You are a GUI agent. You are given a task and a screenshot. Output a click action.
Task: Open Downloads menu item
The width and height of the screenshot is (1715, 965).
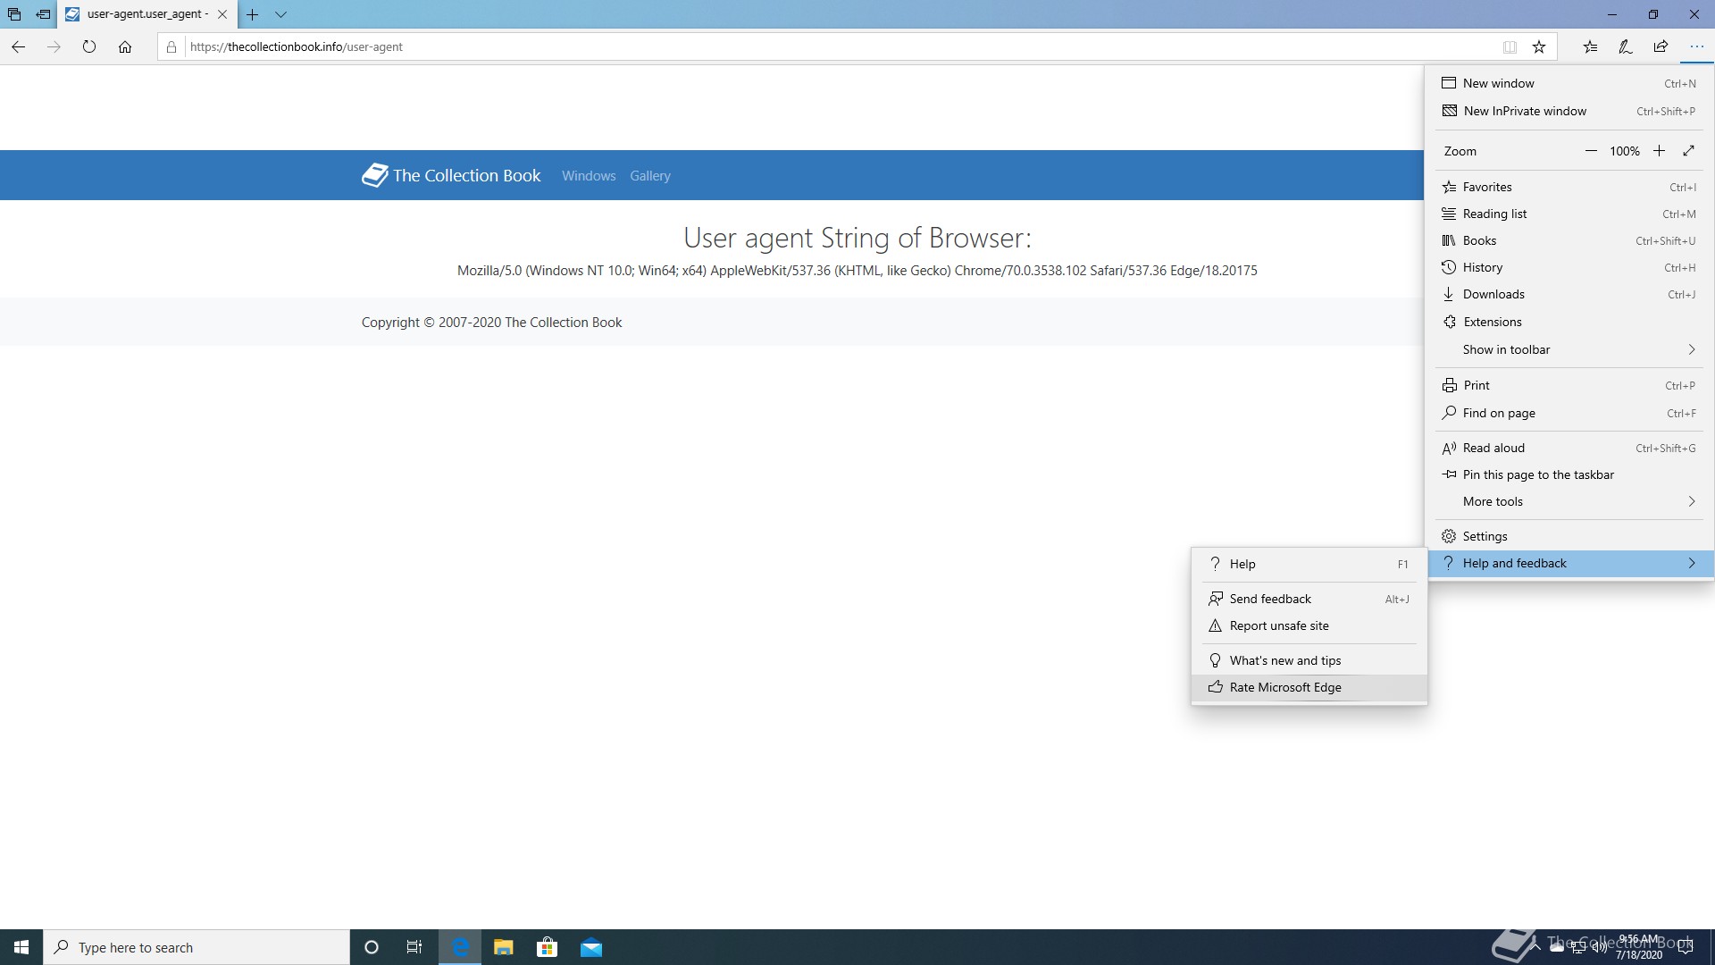point(1569,294)
